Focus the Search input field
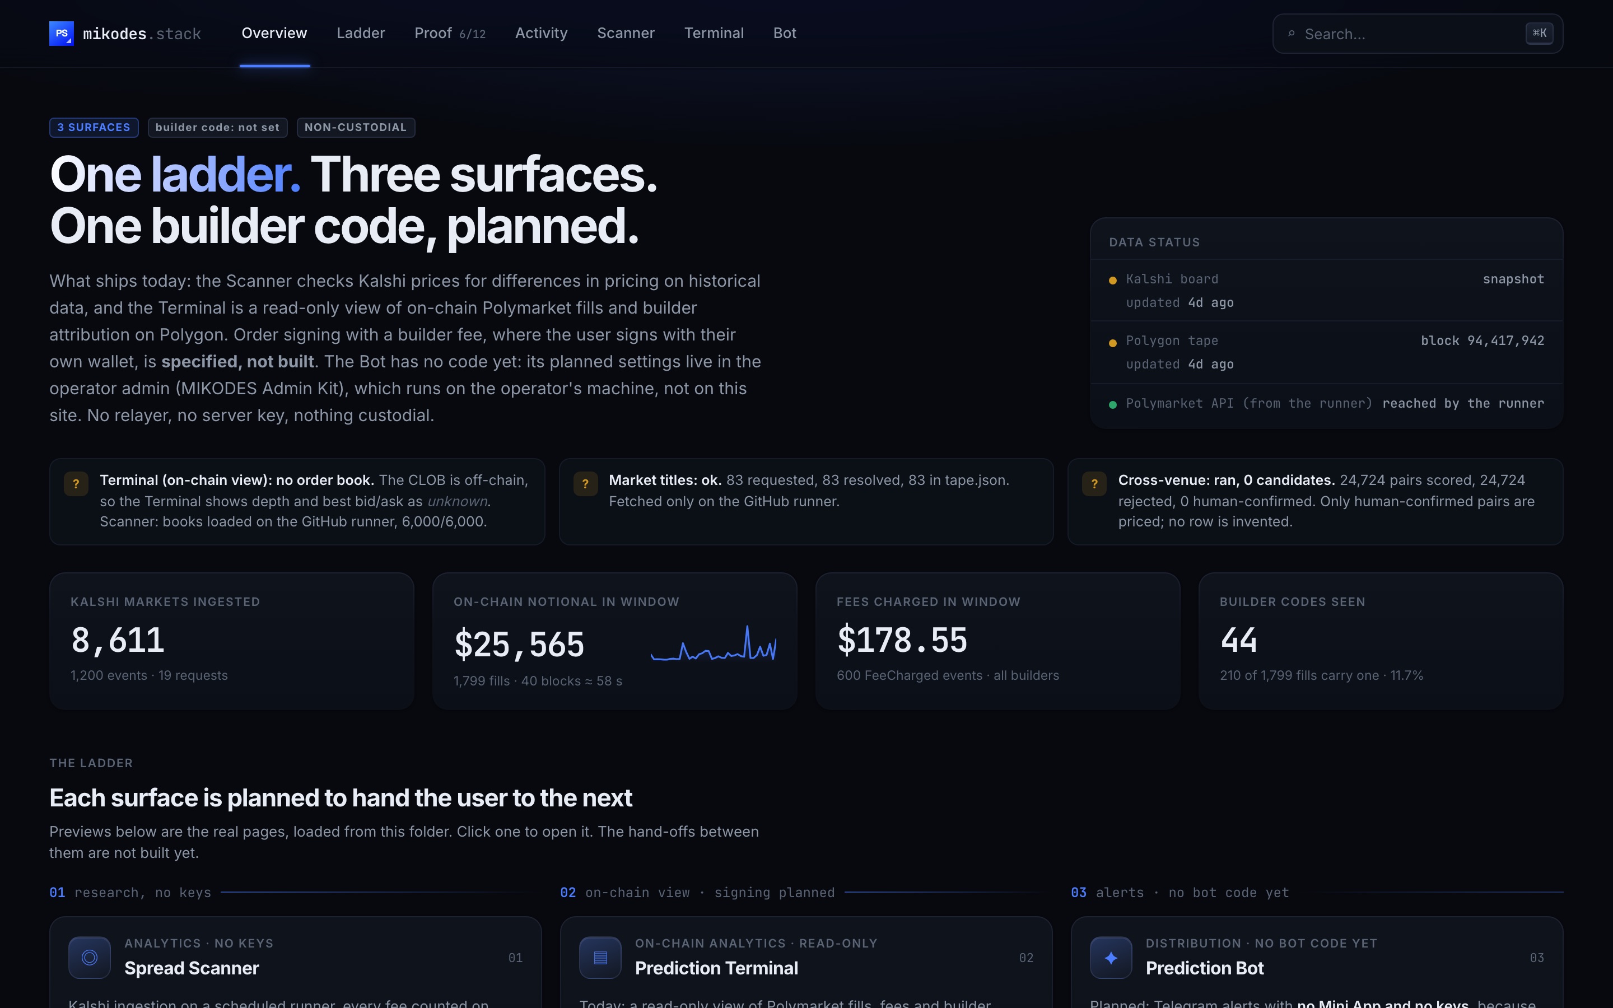This screenshot has width=1613, height=1008. (1418, 34)
